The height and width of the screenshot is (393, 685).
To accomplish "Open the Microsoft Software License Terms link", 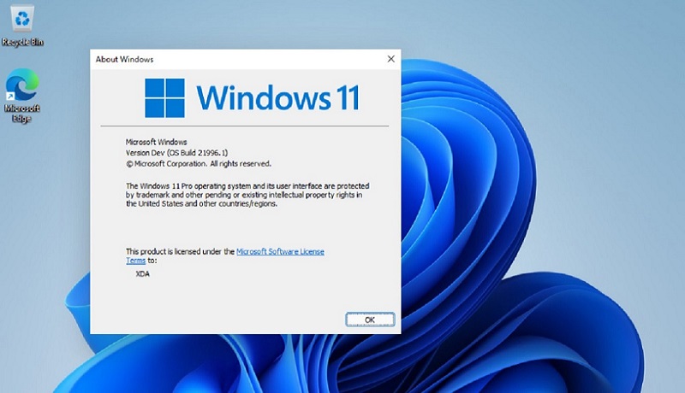I will click(x=280, y=251).
